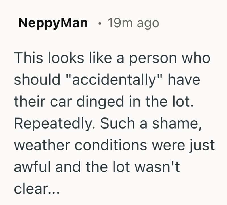Open NeppyMan's user profile
227x205 pixels.
point(53,23)
